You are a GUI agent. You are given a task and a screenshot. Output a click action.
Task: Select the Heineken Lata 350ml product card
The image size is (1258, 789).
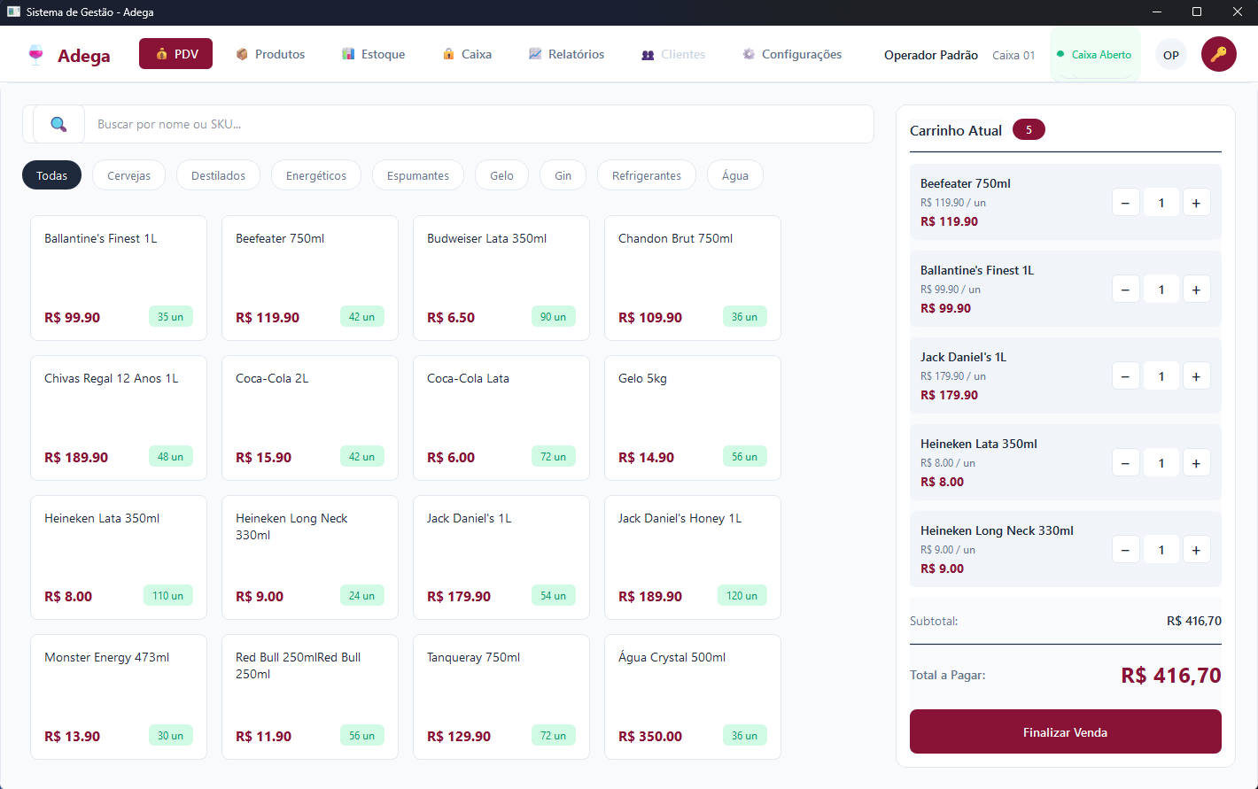coord(119,557)
